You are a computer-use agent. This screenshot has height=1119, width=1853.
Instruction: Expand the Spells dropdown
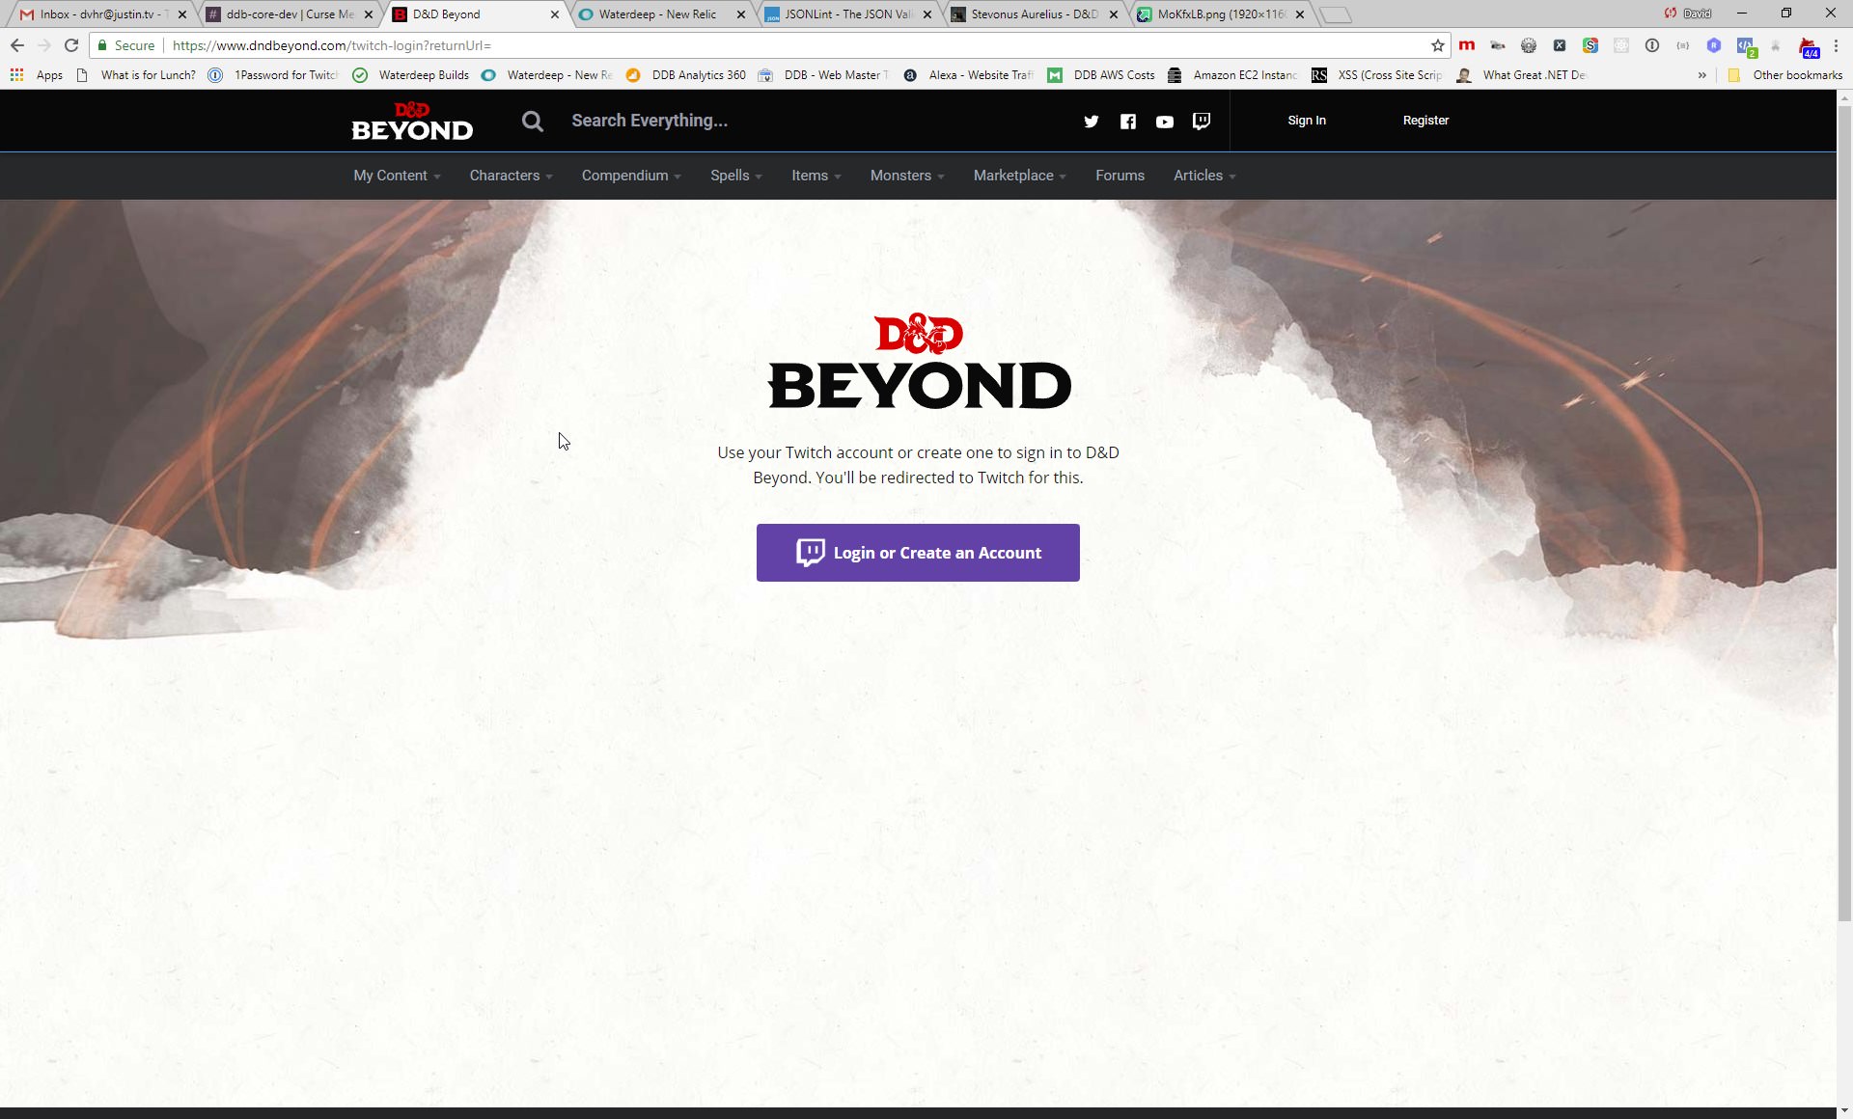click(736, 176)
